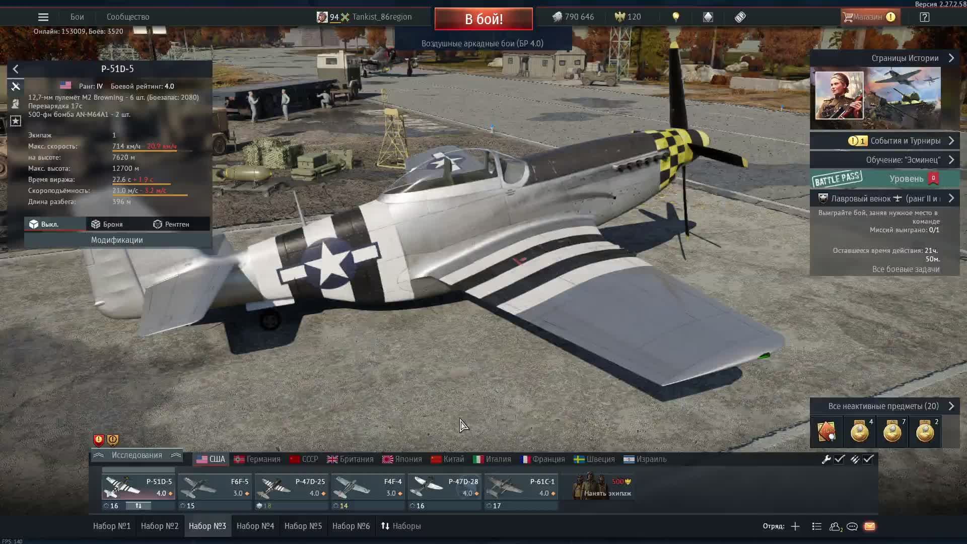
Task: Select the Германия nation tab
Action: tap(257, 459)
